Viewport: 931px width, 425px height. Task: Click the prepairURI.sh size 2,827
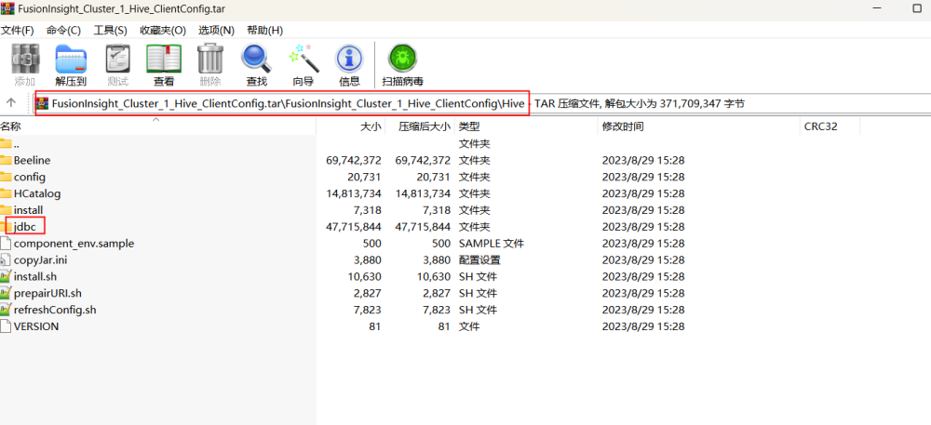click(367, 293)
